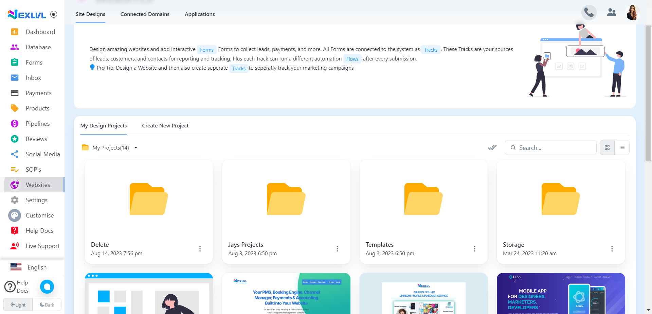Click the Help Docs icon in the sidebar
This screenshot has height=314, width=652.
coord(14,230)
